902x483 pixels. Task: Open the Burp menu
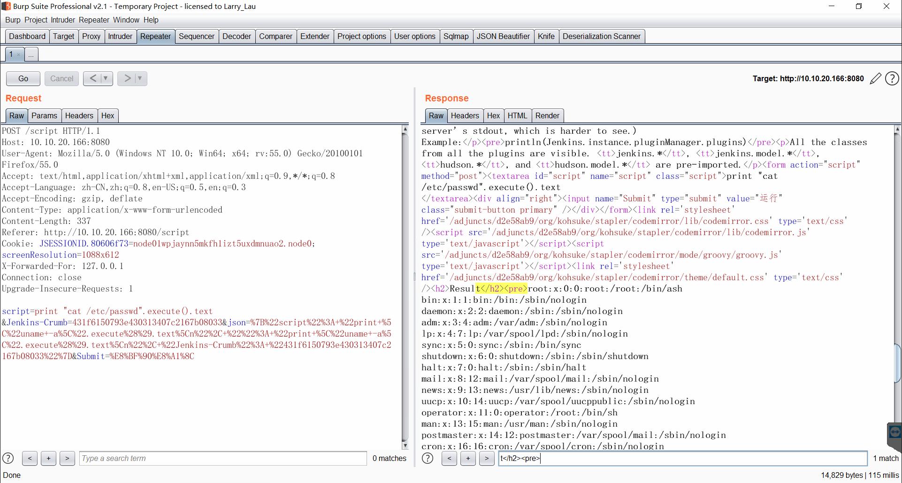point(13,20)
